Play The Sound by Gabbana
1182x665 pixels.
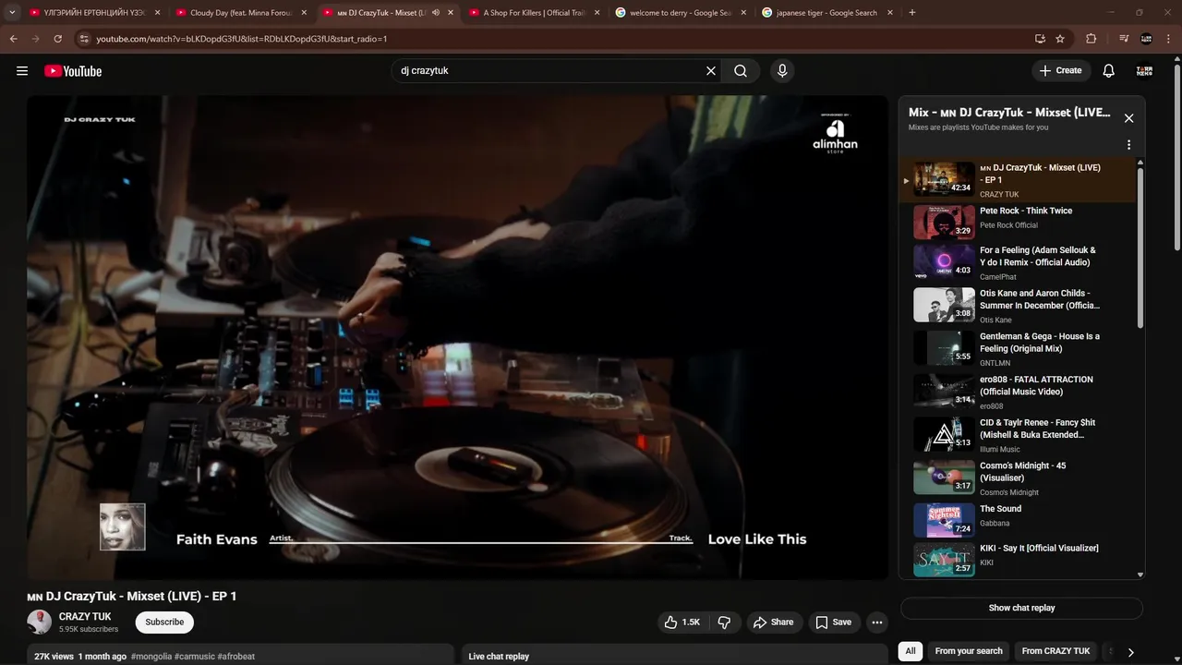pyautogui.click(x=1016, y=521)
